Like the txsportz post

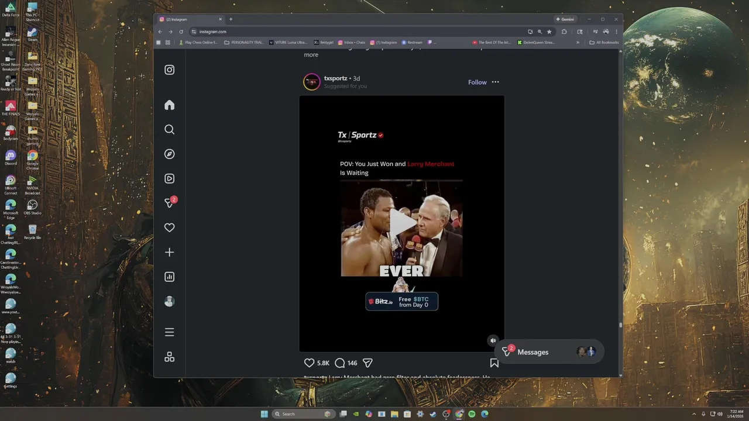[310, 363]
